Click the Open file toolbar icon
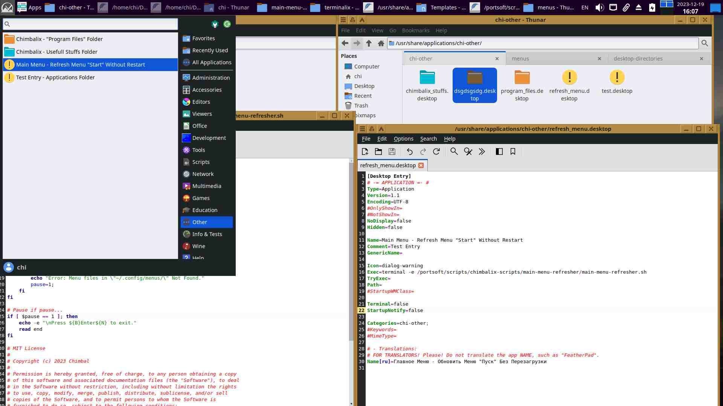Image resolution: width=723 pixels, height=406 pixels. pyautogui.click(x=378, y=151)
